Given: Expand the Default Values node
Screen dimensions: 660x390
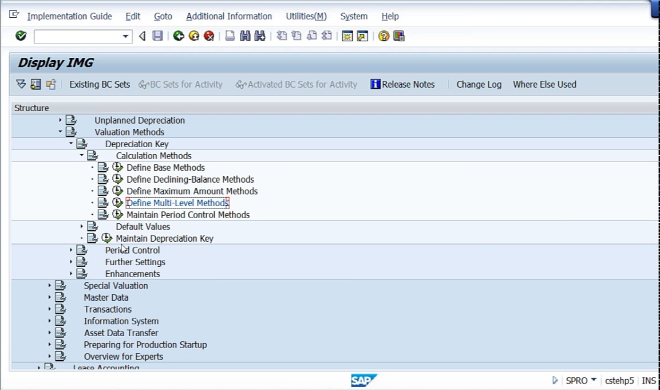Looking at the screenshot, I should click(x=82, y=226).
